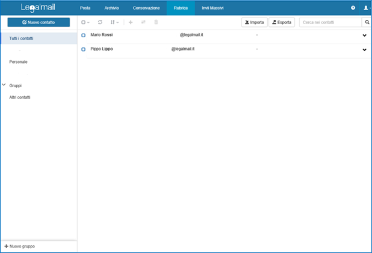Click the move contacts arrows icon

(143, 22)
